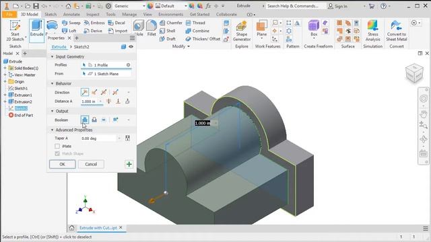This screenshot has height=242, width=431.
Task: Click the Extrude breadcrumb link
Action: (59, 46)
